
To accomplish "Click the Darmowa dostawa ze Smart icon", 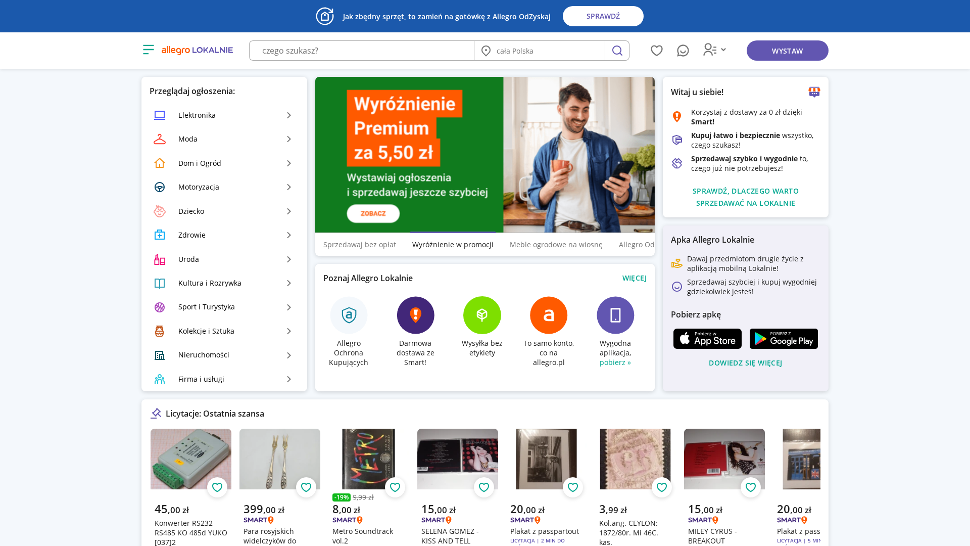I will coord(415,315).
